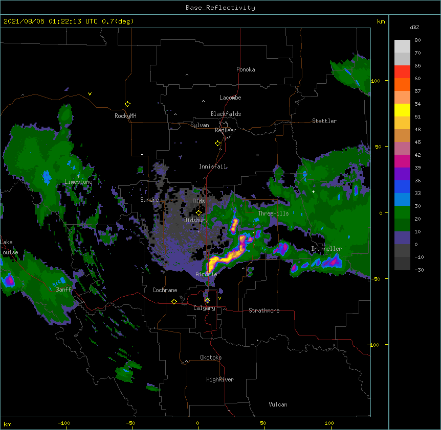Viewport: 441px width, 430px height.
Task: Click the Ponoka city label
Action: click(x=246, y=69)
